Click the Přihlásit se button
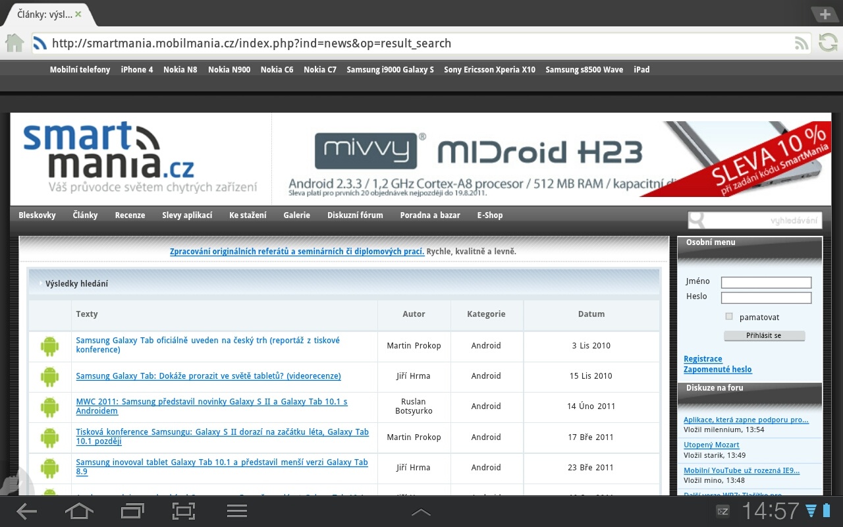This screenshot has width=843, height=527. coord(764,335)
